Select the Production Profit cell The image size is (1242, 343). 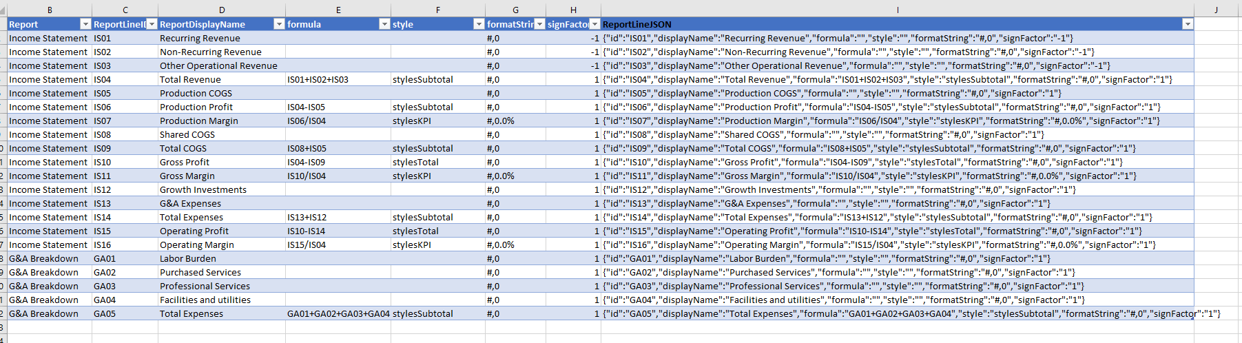(222, 107)
